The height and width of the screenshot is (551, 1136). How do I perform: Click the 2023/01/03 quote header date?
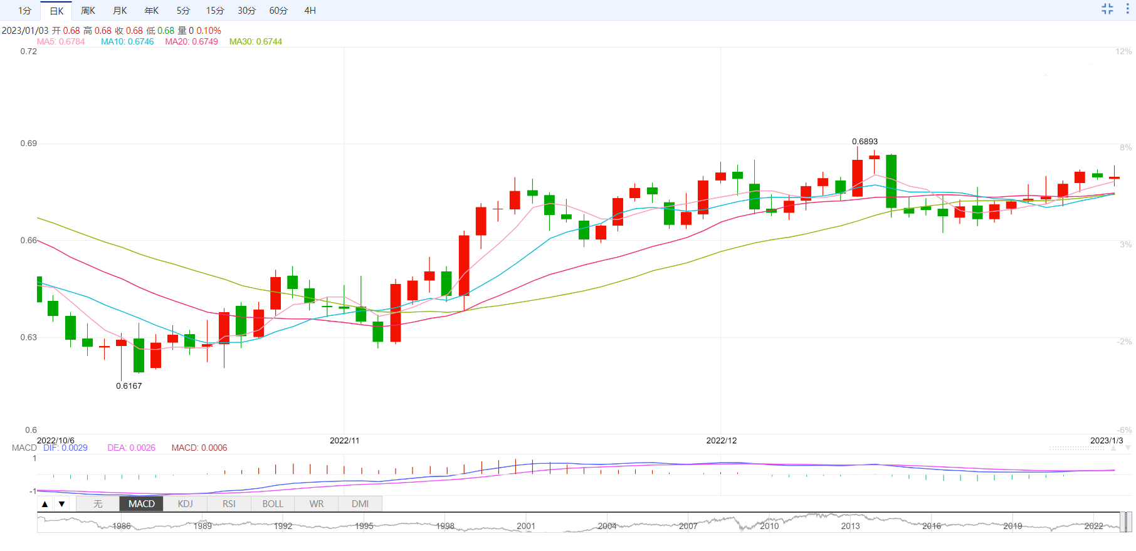[25, 30]
